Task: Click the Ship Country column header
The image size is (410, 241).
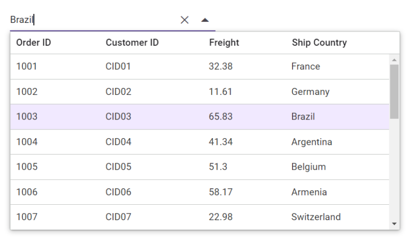Action: click(x=319, y=43)
